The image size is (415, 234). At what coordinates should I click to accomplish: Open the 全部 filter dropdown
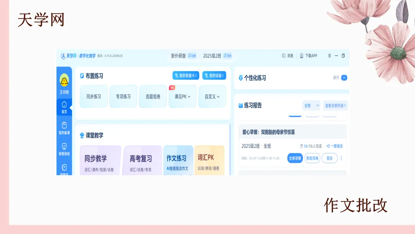pyautogui.click(x=311, y=105)
